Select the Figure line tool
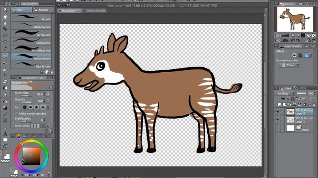 pos(5,114)
